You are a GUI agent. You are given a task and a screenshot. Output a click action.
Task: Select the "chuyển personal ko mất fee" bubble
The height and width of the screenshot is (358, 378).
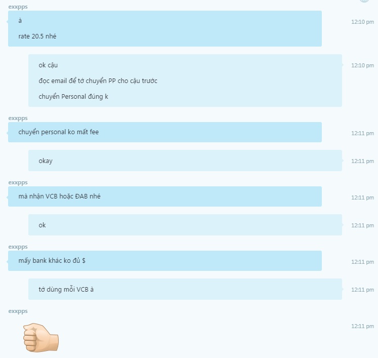pos(165,132)
